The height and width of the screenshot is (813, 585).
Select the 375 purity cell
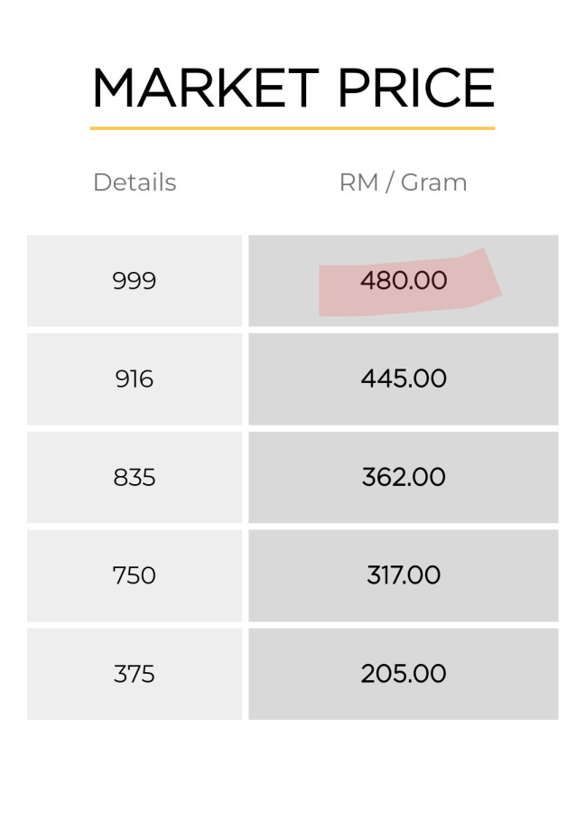135,674
